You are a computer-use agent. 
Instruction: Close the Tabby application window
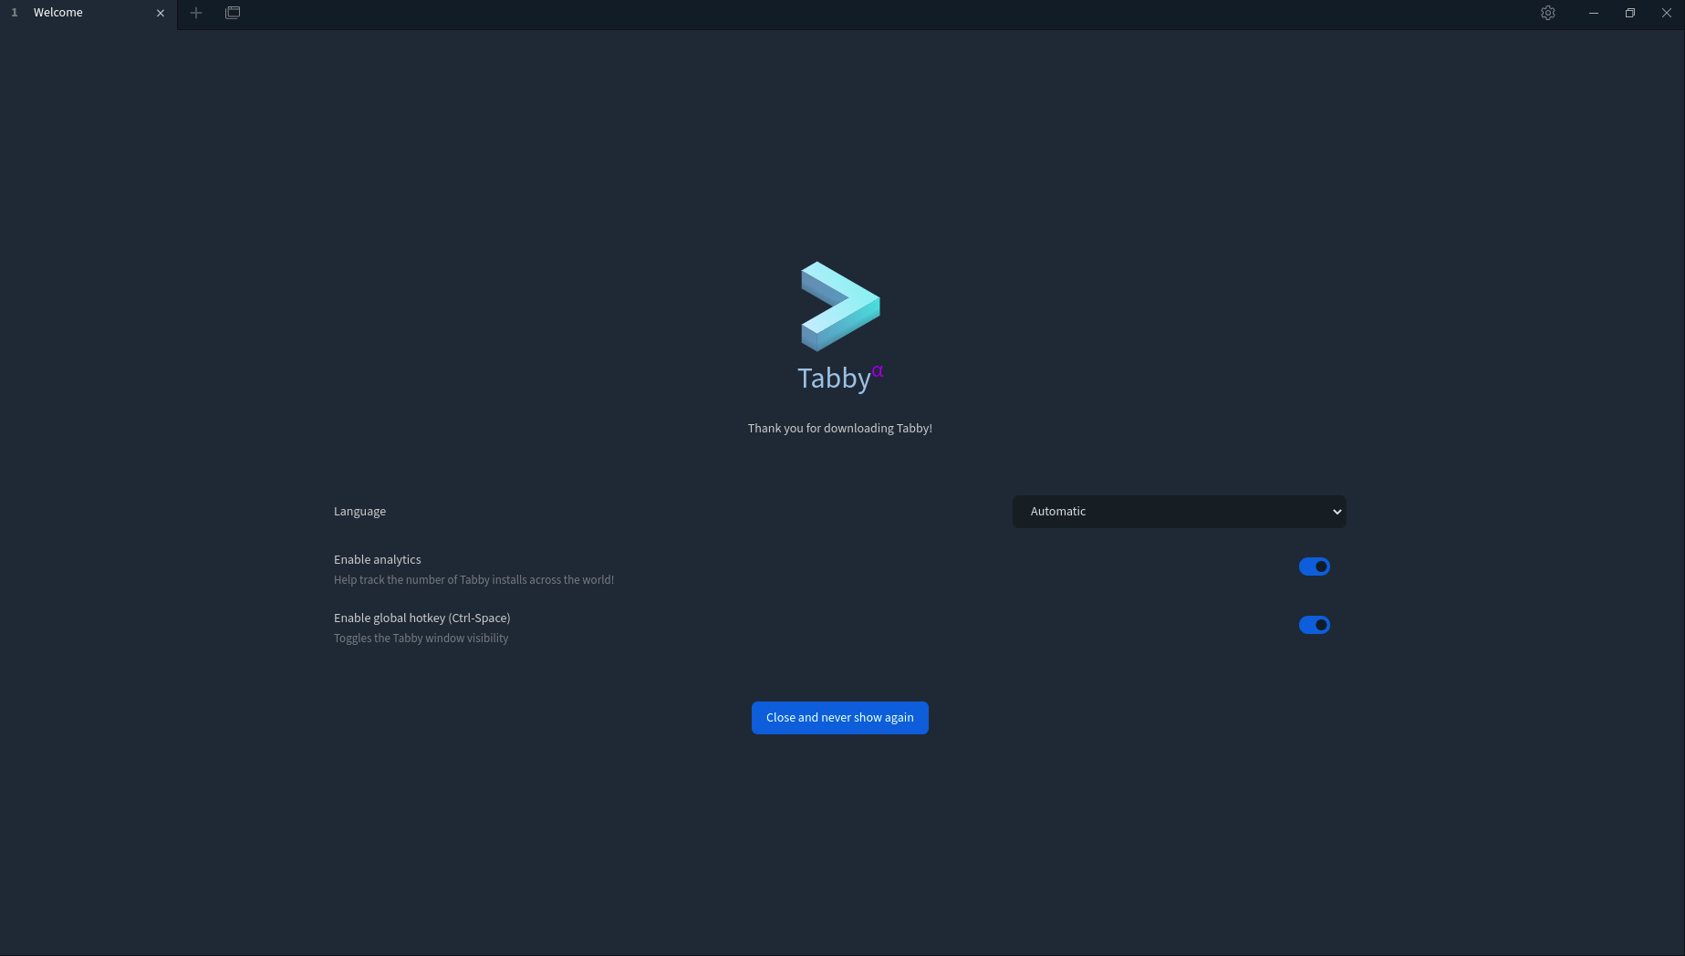1667,13
